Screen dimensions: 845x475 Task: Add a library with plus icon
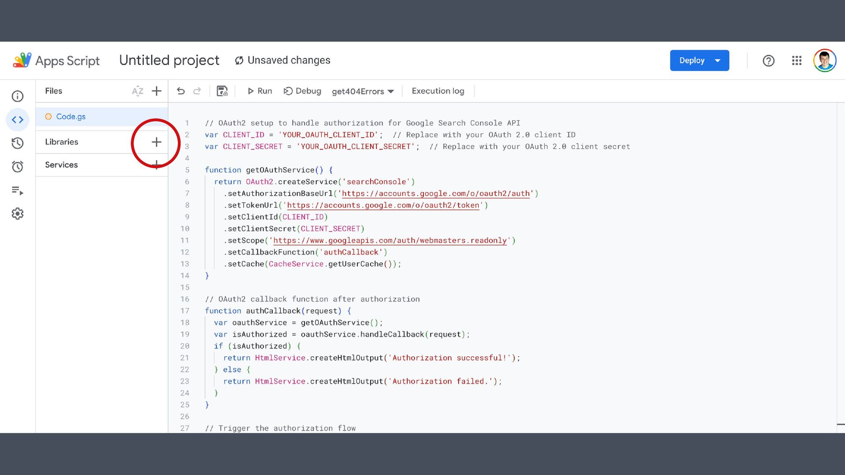click(x=156, y=142)
